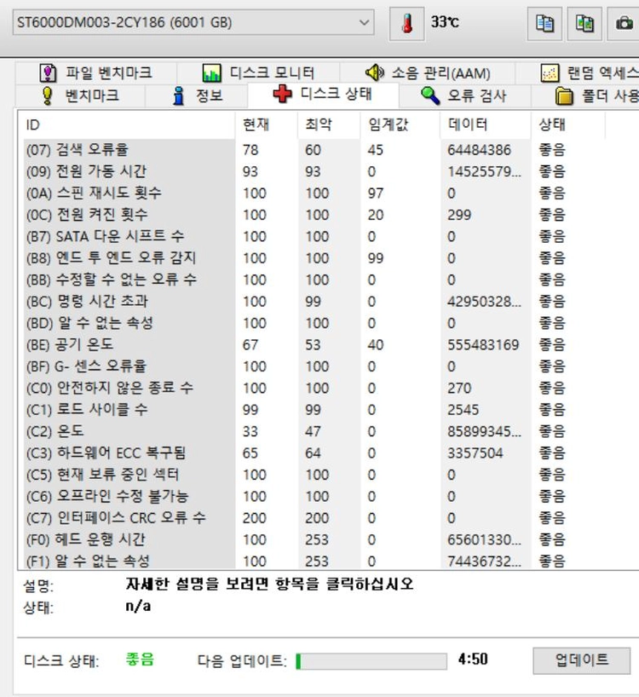Switch to the 소음 관리(AAM) tab
The height and width of the screenshot is (697, 639).
428,73
